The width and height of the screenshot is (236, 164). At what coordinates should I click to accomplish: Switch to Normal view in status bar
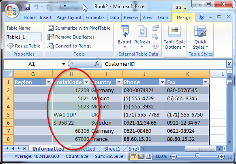pos(133,156)
